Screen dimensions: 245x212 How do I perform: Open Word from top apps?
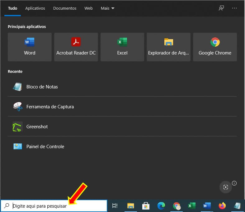(x=30, y=47)
